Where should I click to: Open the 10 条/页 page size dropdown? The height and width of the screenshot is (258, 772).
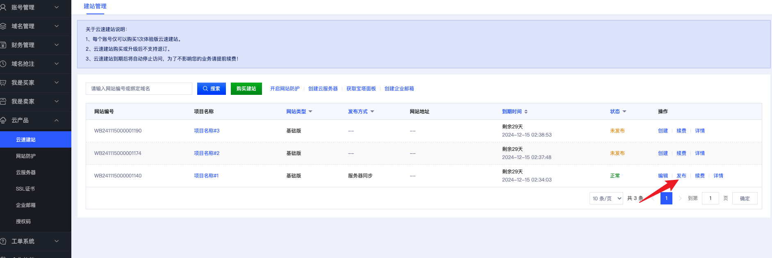[606, 198]
